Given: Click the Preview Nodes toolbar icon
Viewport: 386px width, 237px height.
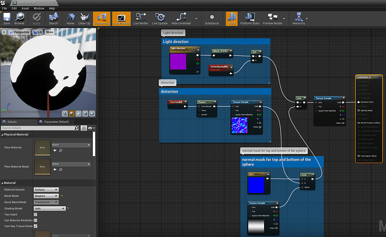Looking at the screenshot, I should click(272, 18).
